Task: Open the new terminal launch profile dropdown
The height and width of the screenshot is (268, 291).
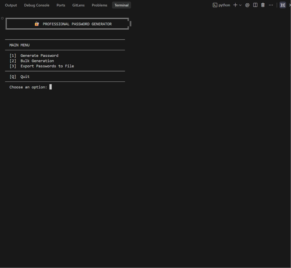Action: tap(240, 5)
